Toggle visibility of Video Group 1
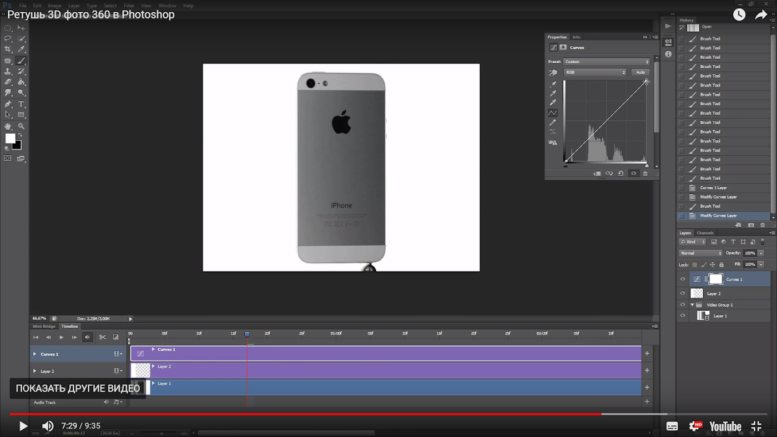The image size is (777, 437). (683, 305)
